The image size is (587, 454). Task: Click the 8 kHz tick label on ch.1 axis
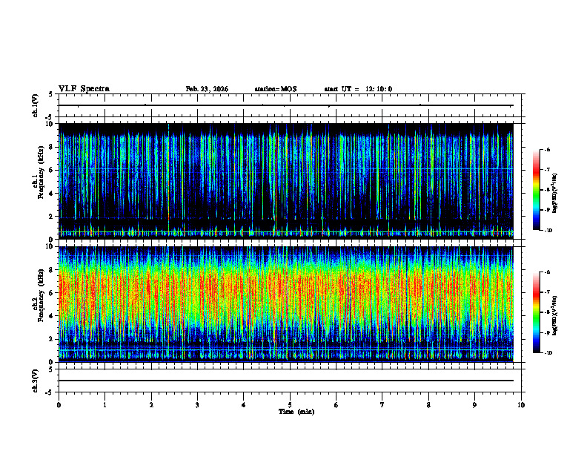tap(52, 147)
